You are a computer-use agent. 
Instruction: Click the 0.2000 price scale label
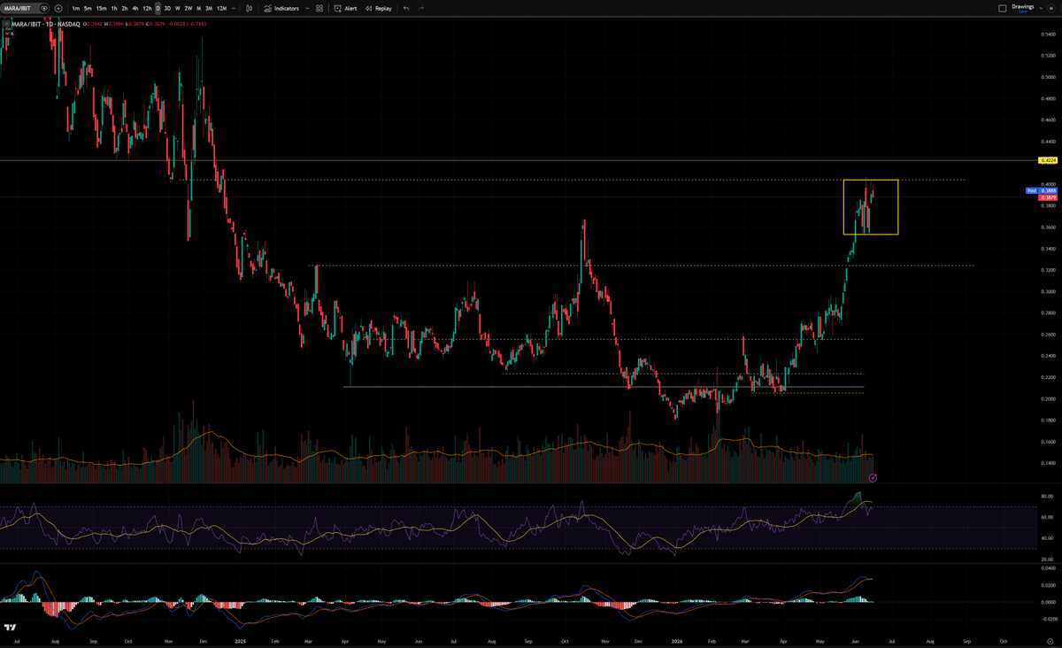coord(1047,399)
